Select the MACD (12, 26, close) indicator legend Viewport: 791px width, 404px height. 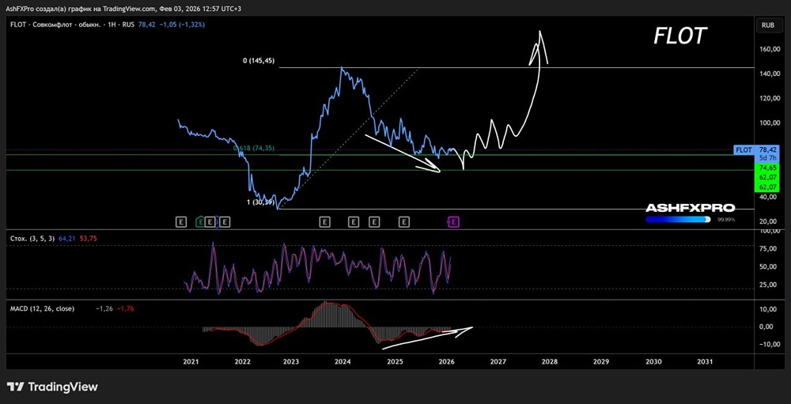[43, 308]
